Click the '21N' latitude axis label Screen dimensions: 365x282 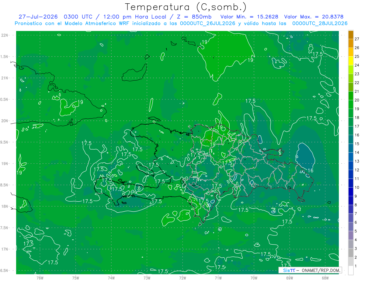click(x=5, y=78)
